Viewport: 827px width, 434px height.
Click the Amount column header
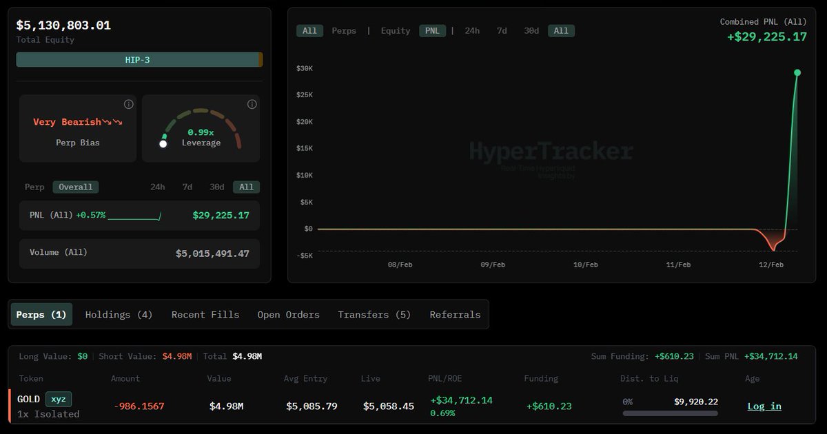pos(125,378)
